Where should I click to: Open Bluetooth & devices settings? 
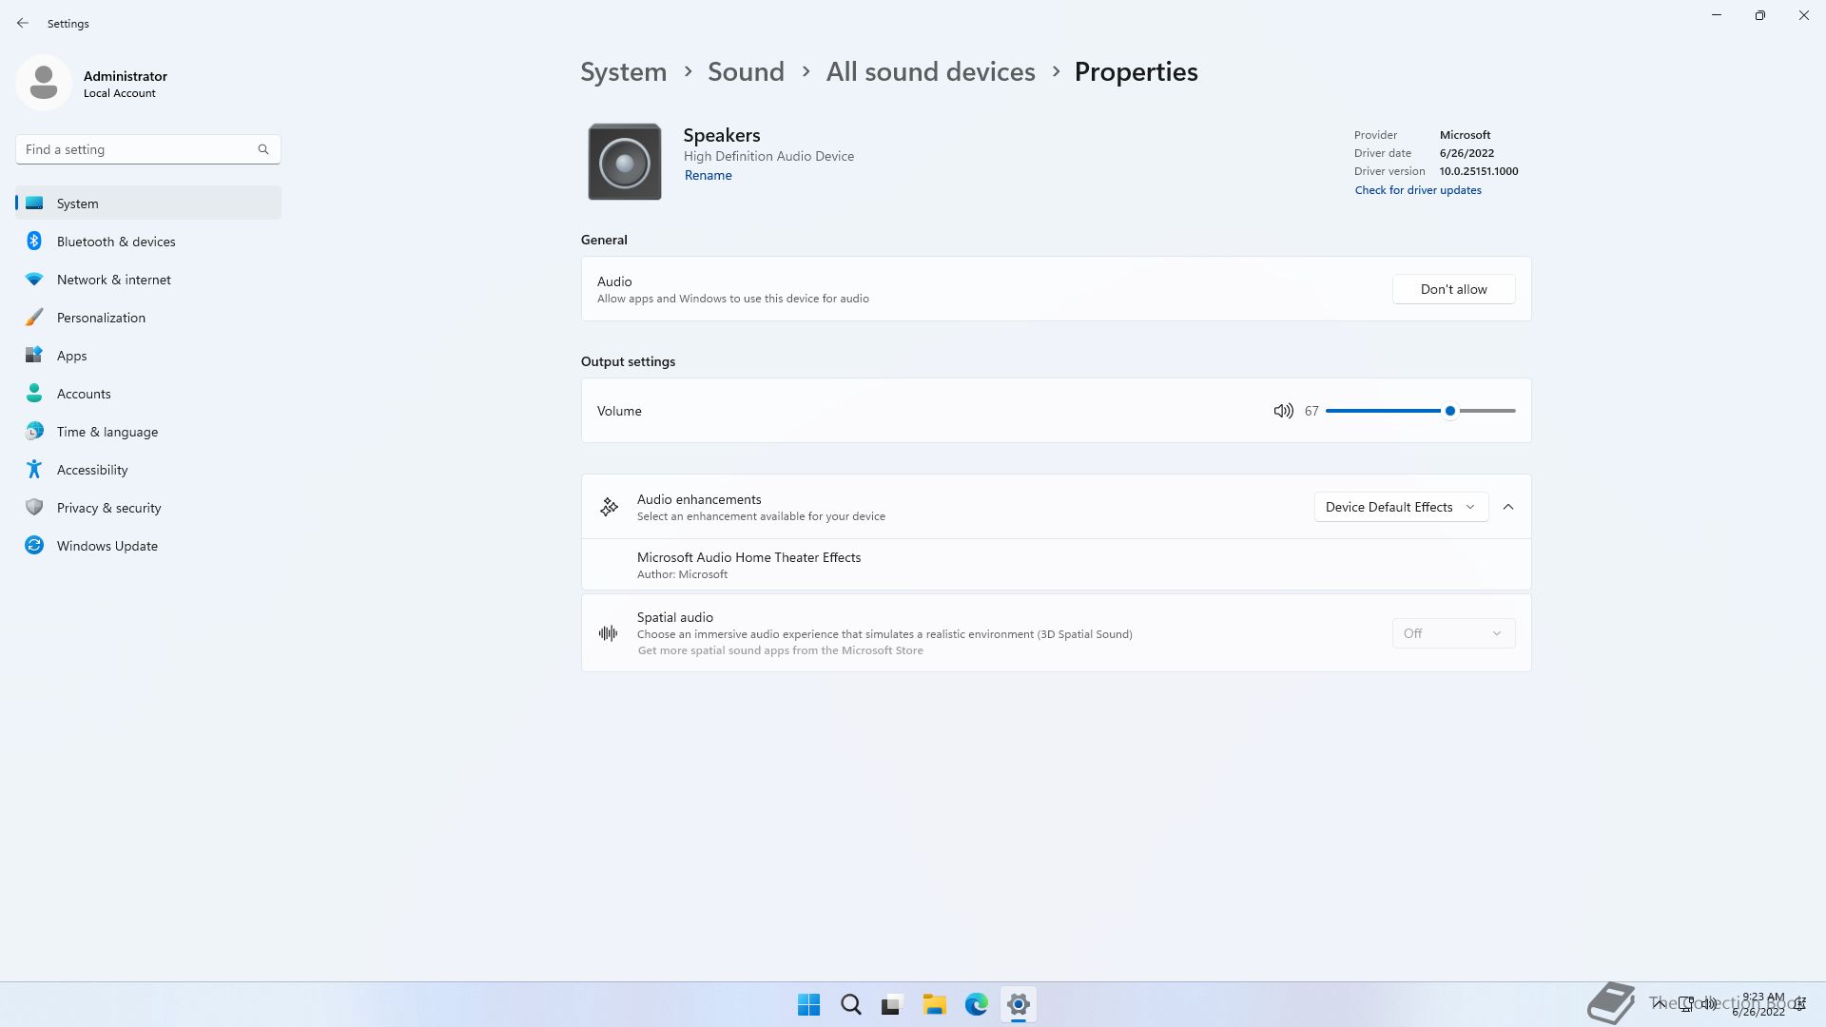(x=116, y=242)
